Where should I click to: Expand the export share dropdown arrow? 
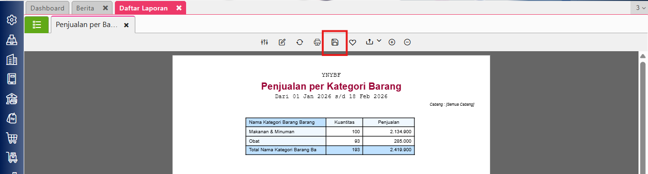379,41
